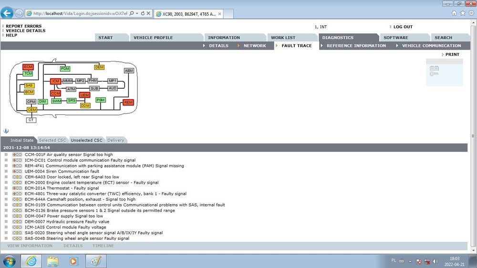Open Windows Explorer folder in taskbar
This screenshot has width=477, height=268.
(x=52, y=261)
